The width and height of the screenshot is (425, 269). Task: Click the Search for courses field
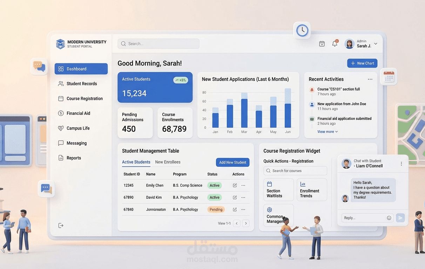coord(295,171)
